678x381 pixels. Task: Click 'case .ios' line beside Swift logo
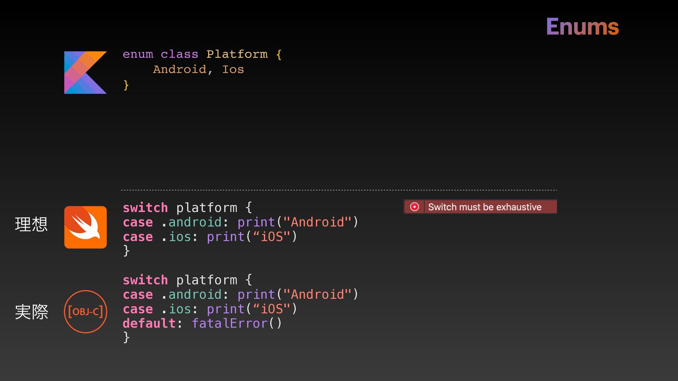[x=210, y=237]
